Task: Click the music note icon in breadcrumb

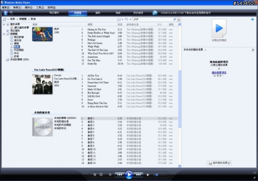Action: point(4,19)
